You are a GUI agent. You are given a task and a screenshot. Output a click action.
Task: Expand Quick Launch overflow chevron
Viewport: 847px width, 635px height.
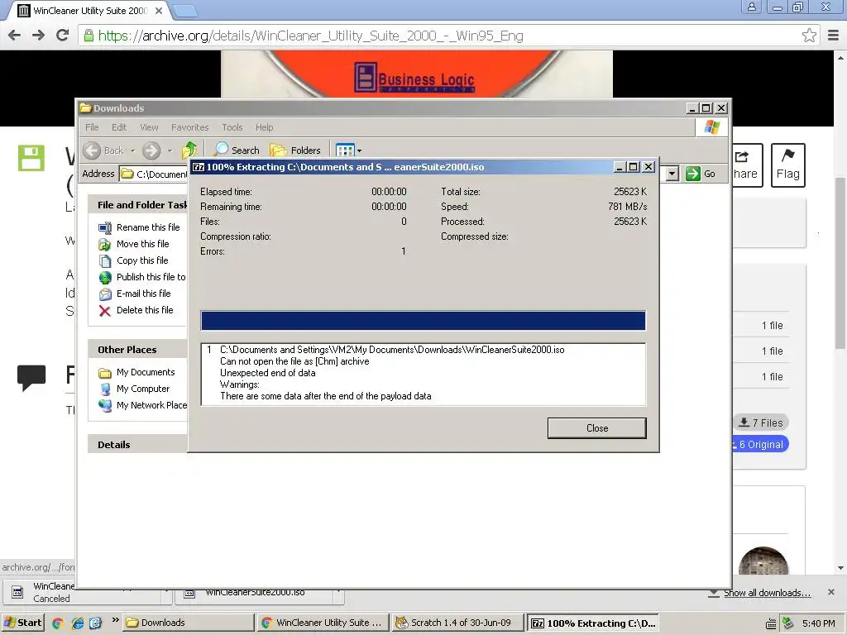[x=114, y=620]
